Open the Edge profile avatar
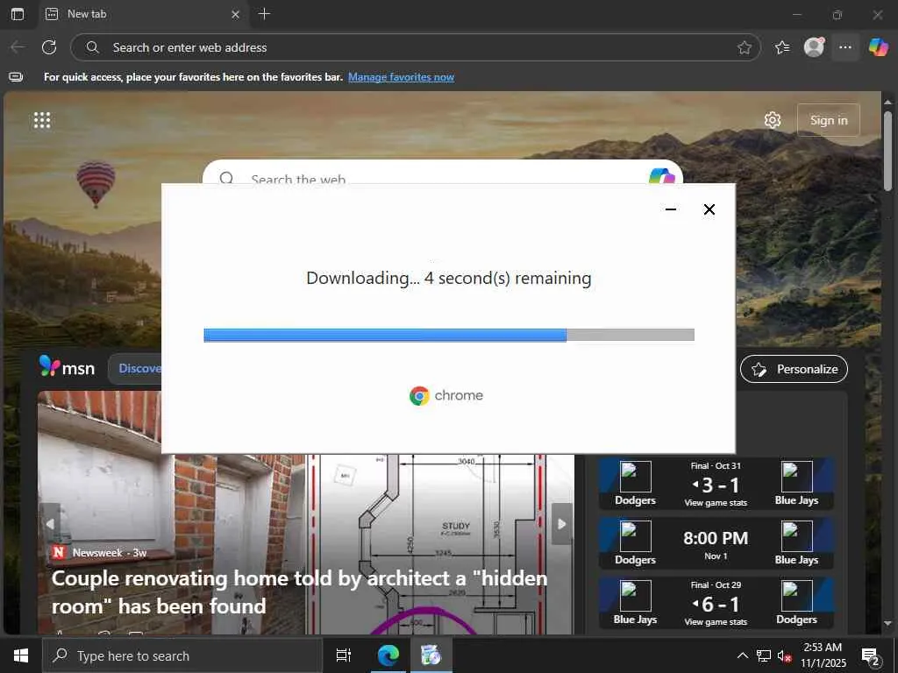898x673 pixels. point(814,47)
